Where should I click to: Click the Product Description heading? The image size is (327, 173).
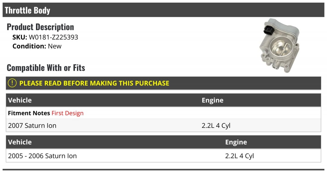point(40,27)
